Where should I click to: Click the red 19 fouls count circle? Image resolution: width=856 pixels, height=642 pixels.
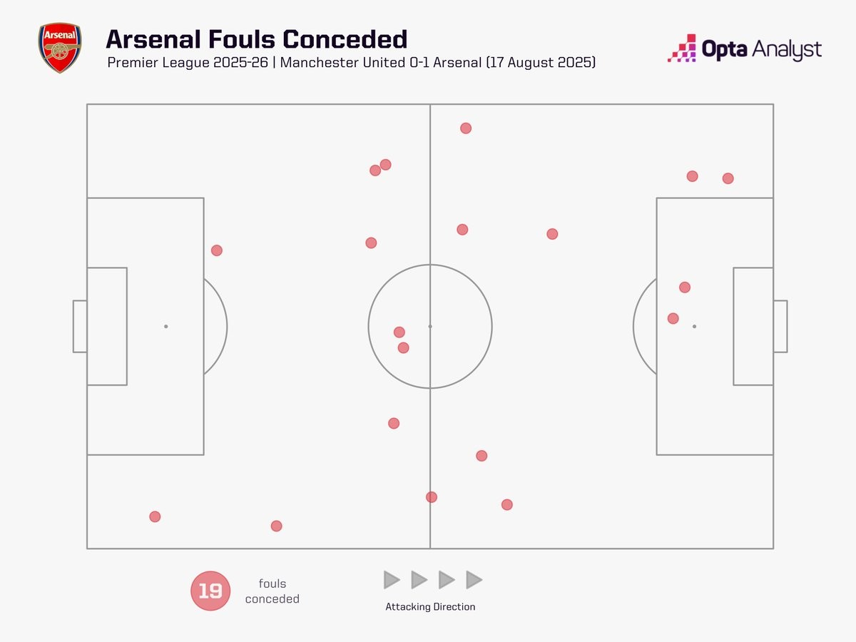coord(210,591)
